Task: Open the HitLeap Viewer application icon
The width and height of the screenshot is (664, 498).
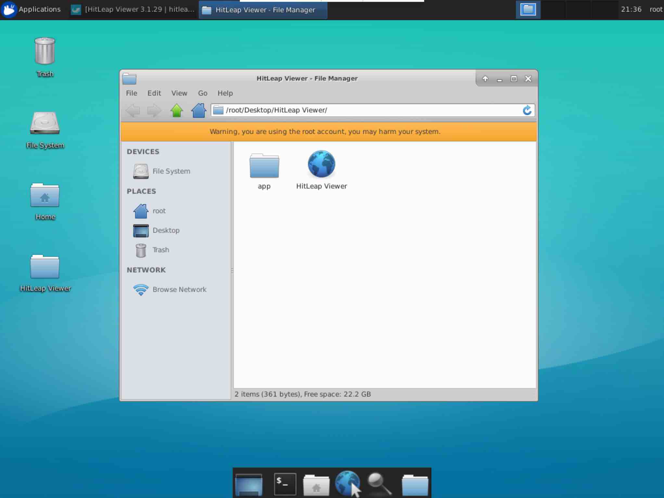Action: [x=322, y=164]
